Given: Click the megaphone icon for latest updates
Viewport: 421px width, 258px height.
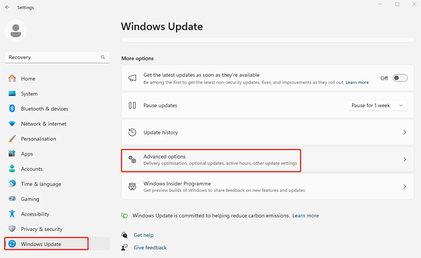Looking at the screenshot, I should point(132,78).
